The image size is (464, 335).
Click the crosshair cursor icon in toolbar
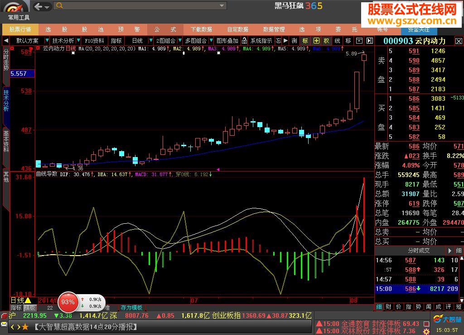point(316,41)
